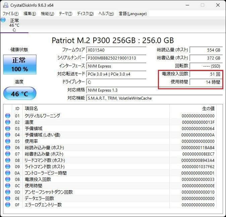
Task: Click status orb for 0A コントローラービジー時間
Action: (x=8, y=173)
